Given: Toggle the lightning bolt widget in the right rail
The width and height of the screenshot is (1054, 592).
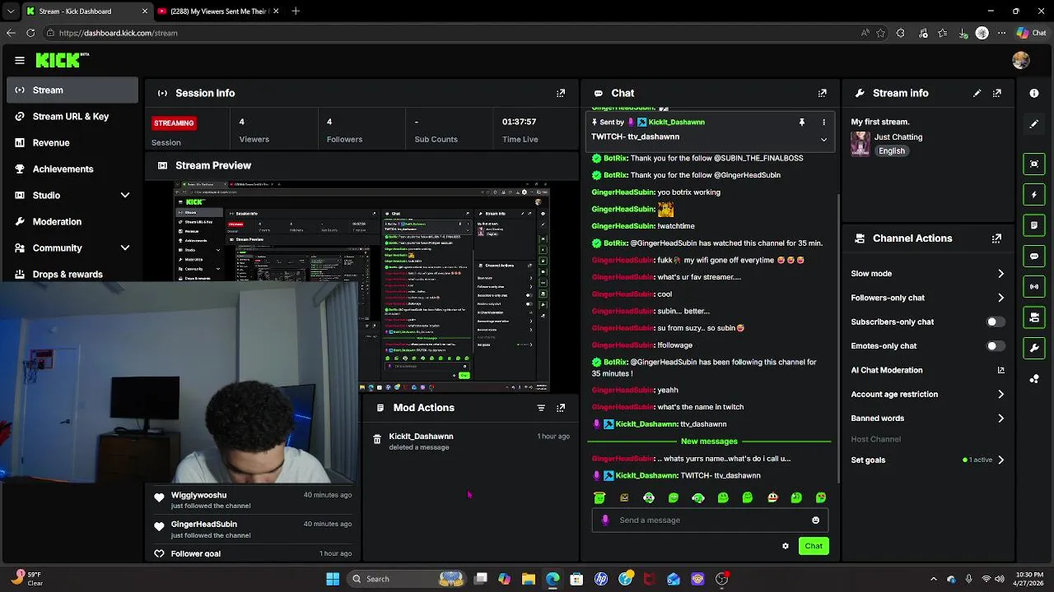Looking at the screenshot, I should 1034,195.
